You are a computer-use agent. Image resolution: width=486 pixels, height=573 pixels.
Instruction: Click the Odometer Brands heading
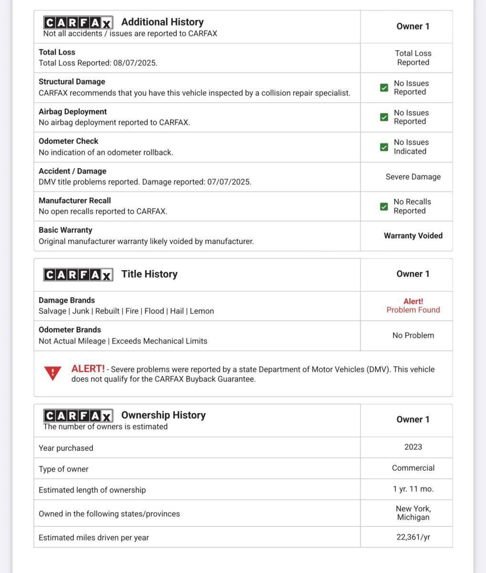(70, 329)
